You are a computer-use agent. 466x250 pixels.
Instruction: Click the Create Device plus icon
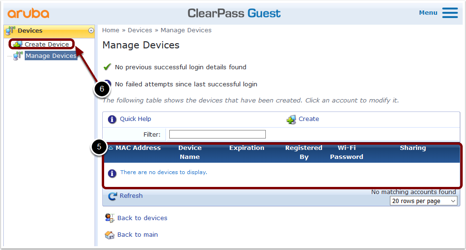(x=18, y=44)
